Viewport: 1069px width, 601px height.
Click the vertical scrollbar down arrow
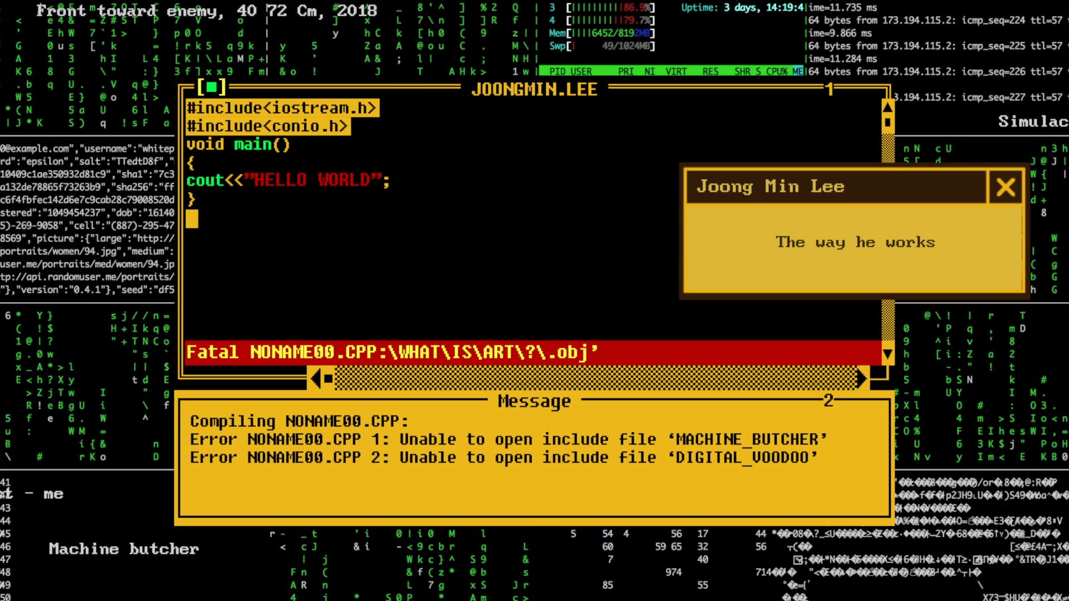tap(887, 353)
